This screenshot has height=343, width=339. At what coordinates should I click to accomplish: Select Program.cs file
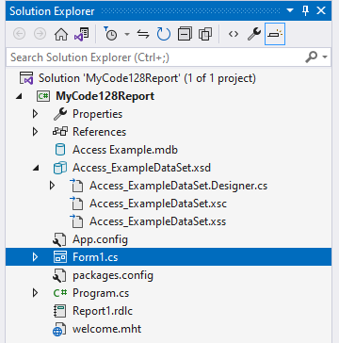(x=101, y=293)
